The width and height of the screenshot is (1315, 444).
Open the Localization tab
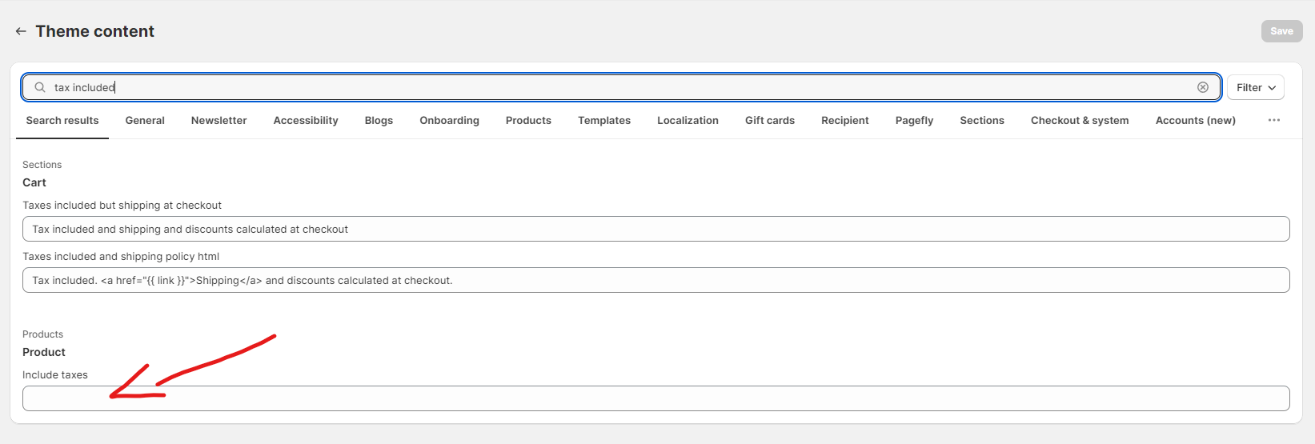[x=688, y=120]
